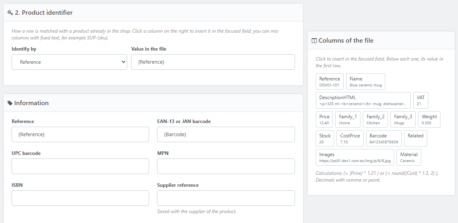Click the 'Information' heading text
458x223 pixels.
pyautogui.click(x=31, y=103)
